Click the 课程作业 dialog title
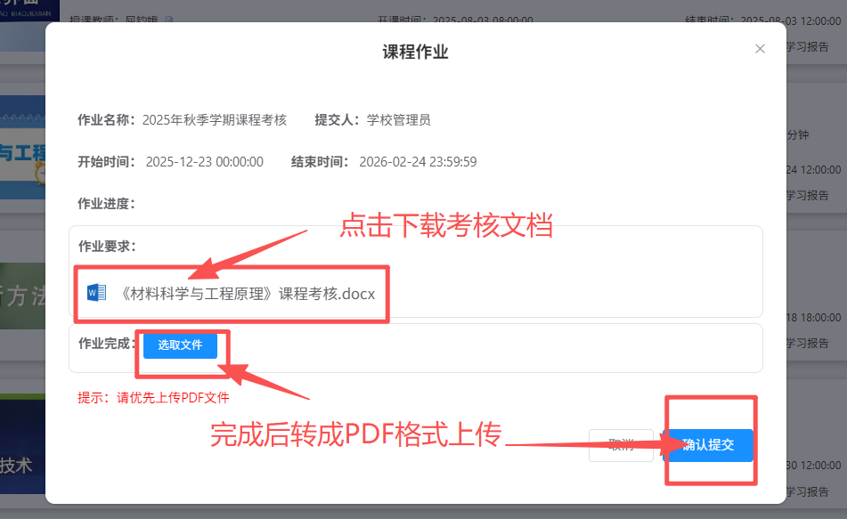The width and height of the screenshot is (847, 519). [415, 52]
